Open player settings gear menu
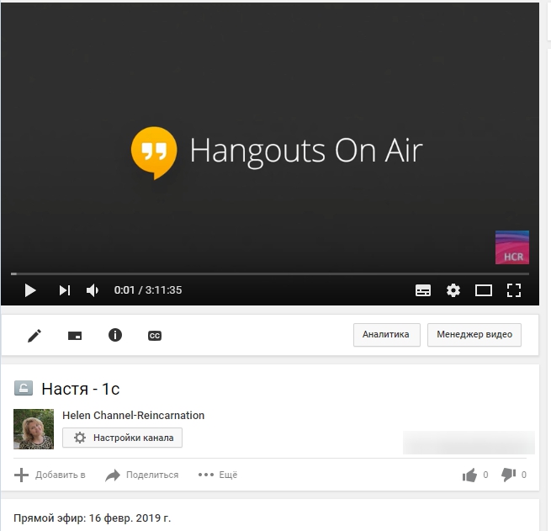The height and width of the screenshot is (531, 551). (453, 290)
